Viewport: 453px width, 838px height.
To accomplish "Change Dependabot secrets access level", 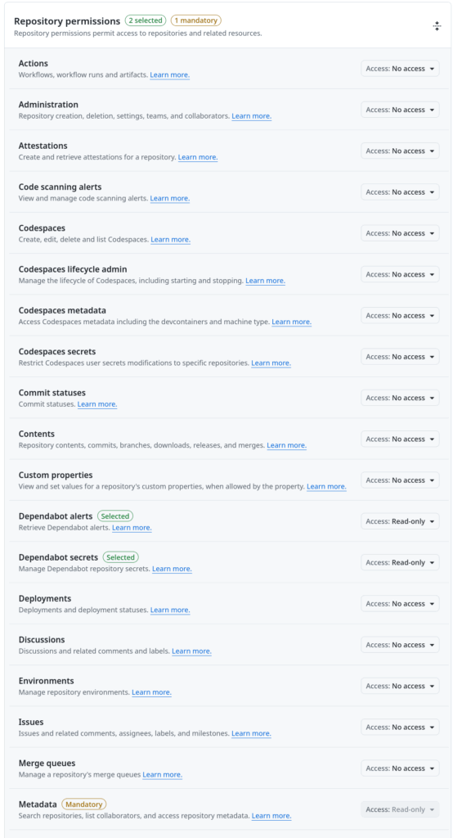I will [400, 562].
